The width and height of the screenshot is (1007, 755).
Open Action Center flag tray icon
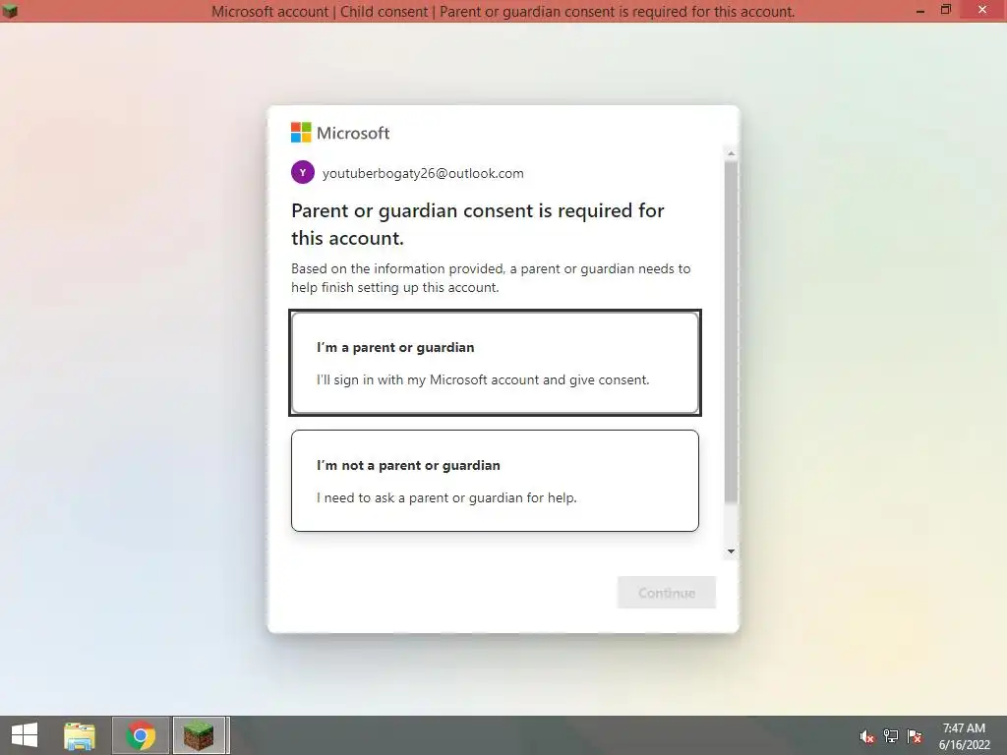coord(915,736)
